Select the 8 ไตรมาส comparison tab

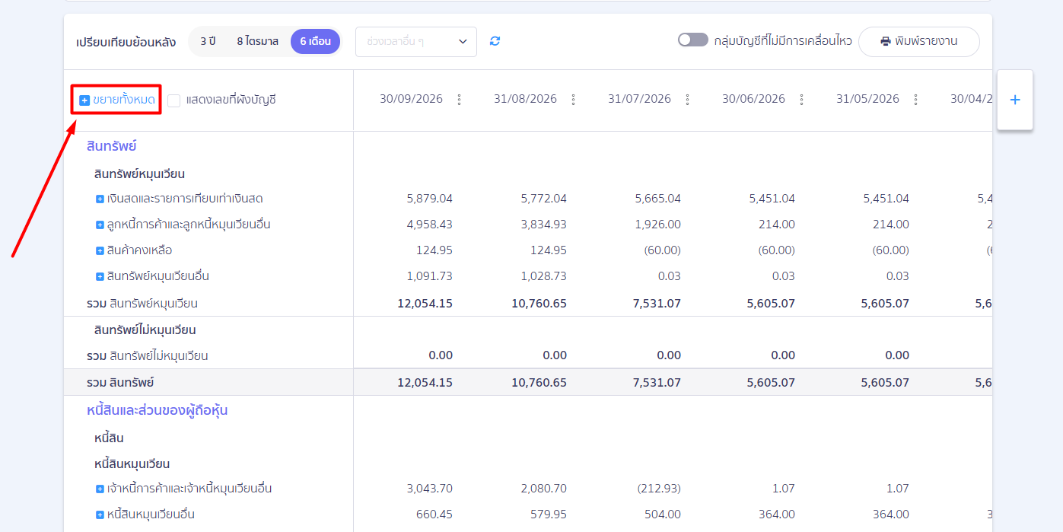pyautogui.click(x=257, y=41)
